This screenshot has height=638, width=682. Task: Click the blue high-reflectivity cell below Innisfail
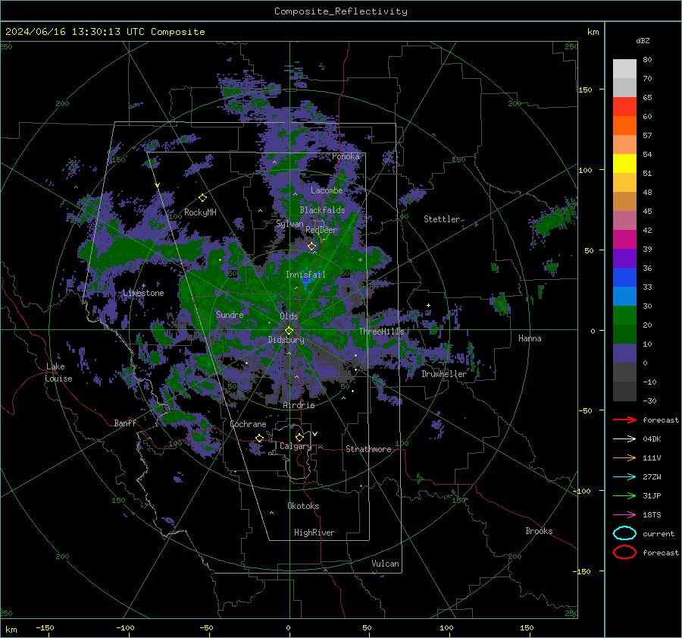click(x=308, y=281)
